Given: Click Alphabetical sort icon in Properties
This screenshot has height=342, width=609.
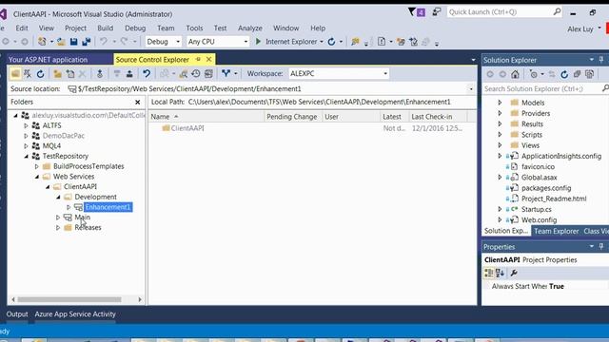Looking at the screenshot, I should 500,273.
